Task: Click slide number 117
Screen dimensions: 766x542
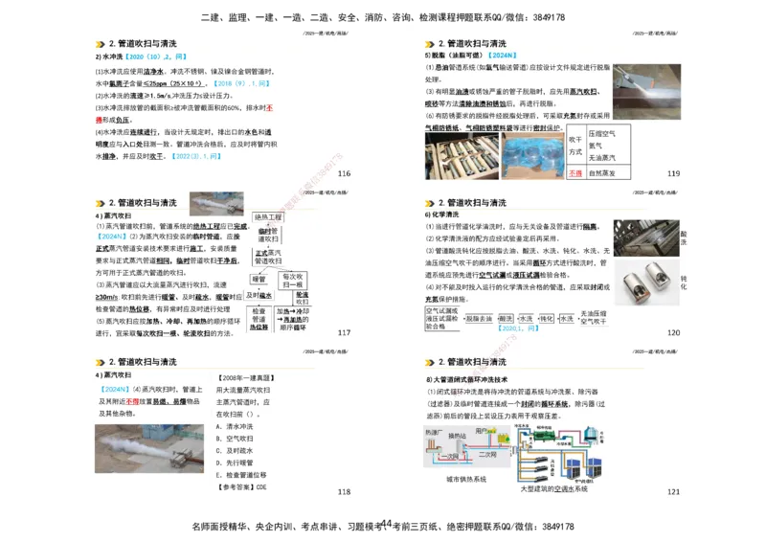Action: pos(344,332)
